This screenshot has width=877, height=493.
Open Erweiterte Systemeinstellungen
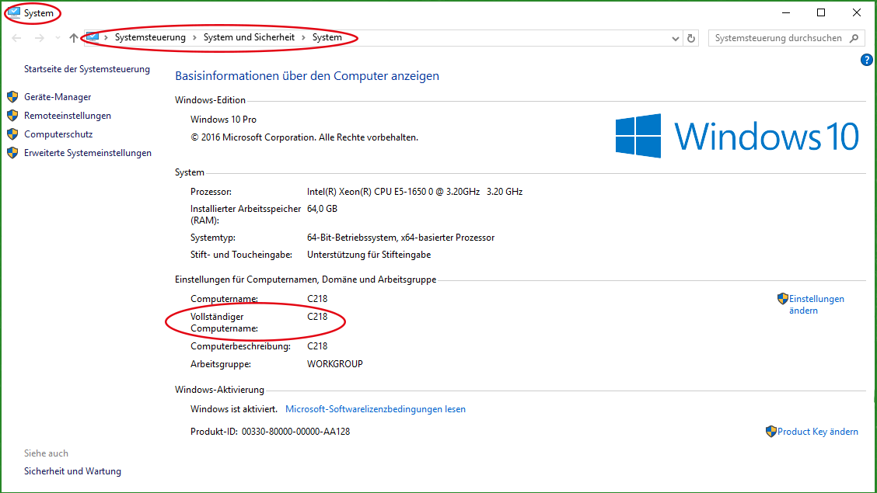point(88,153)
